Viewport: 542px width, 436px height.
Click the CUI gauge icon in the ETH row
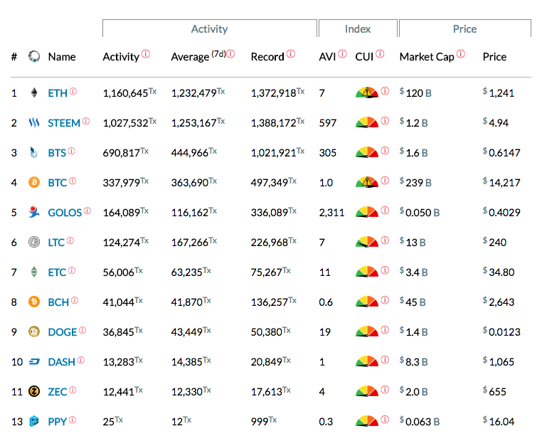click(367, 92)
